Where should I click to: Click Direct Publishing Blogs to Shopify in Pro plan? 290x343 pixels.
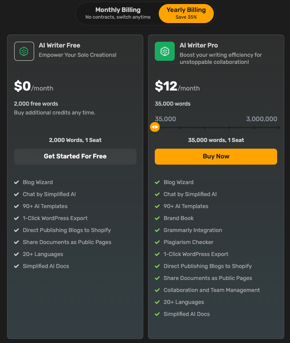tap(208, 266)
